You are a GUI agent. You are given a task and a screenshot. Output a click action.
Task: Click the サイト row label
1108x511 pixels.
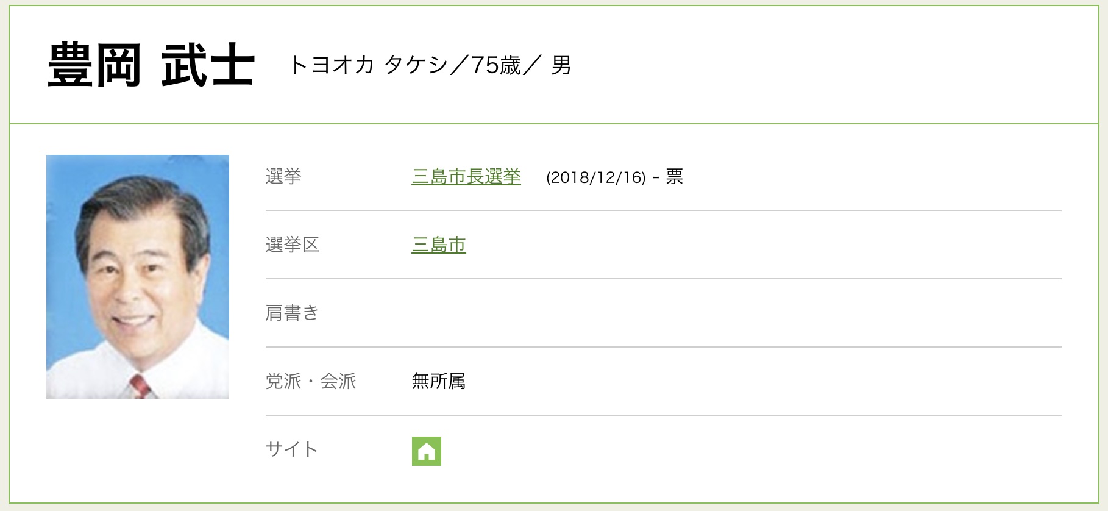coord(292,450)
